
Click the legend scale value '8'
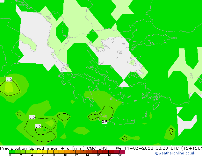coord(54,155)
